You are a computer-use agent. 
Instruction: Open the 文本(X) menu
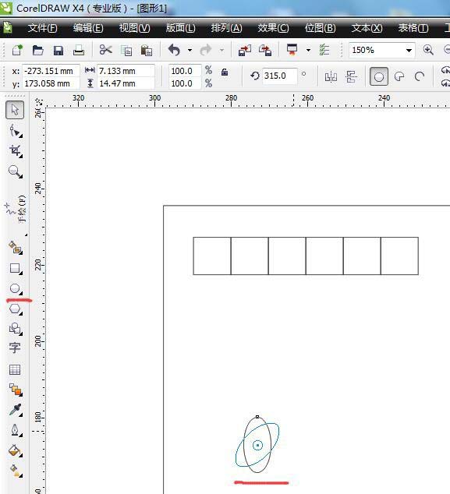tap(367, 28)
